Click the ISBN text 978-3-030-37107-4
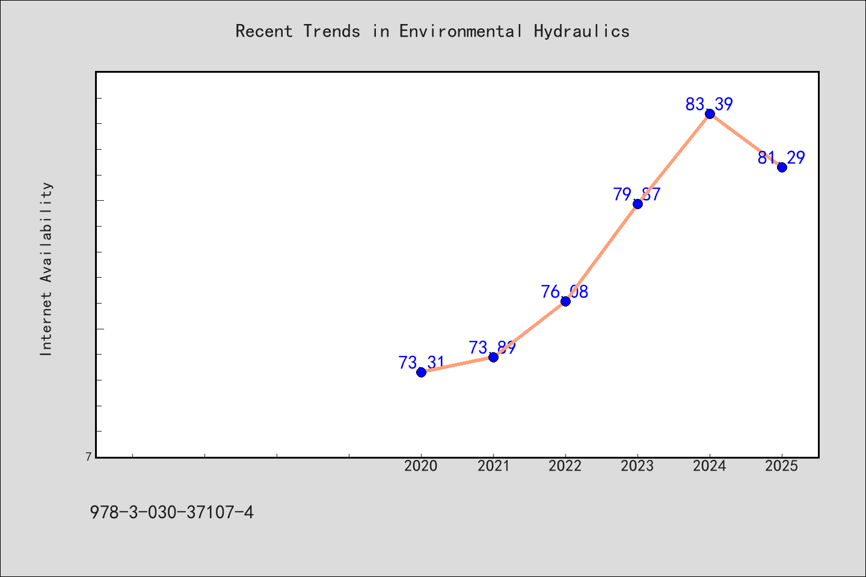866x577 pixels. pyautogui.click(x=172, y=513)
